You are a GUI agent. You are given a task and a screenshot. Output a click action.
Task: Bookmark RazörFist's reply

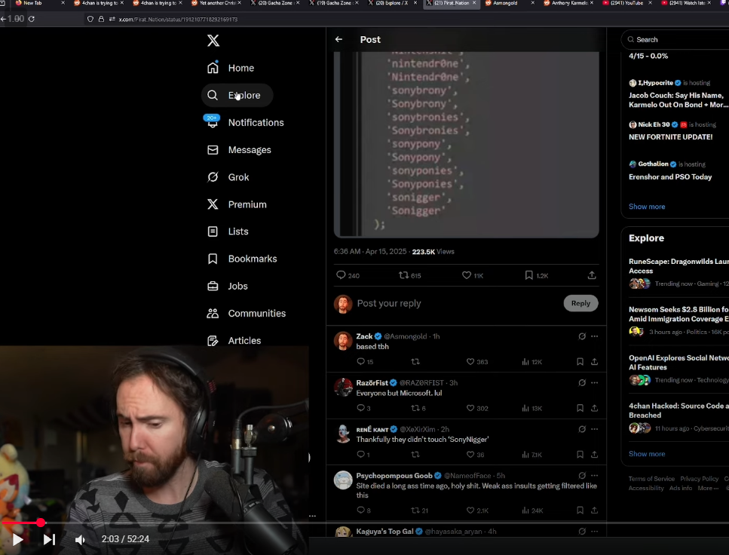coord(580,409)
